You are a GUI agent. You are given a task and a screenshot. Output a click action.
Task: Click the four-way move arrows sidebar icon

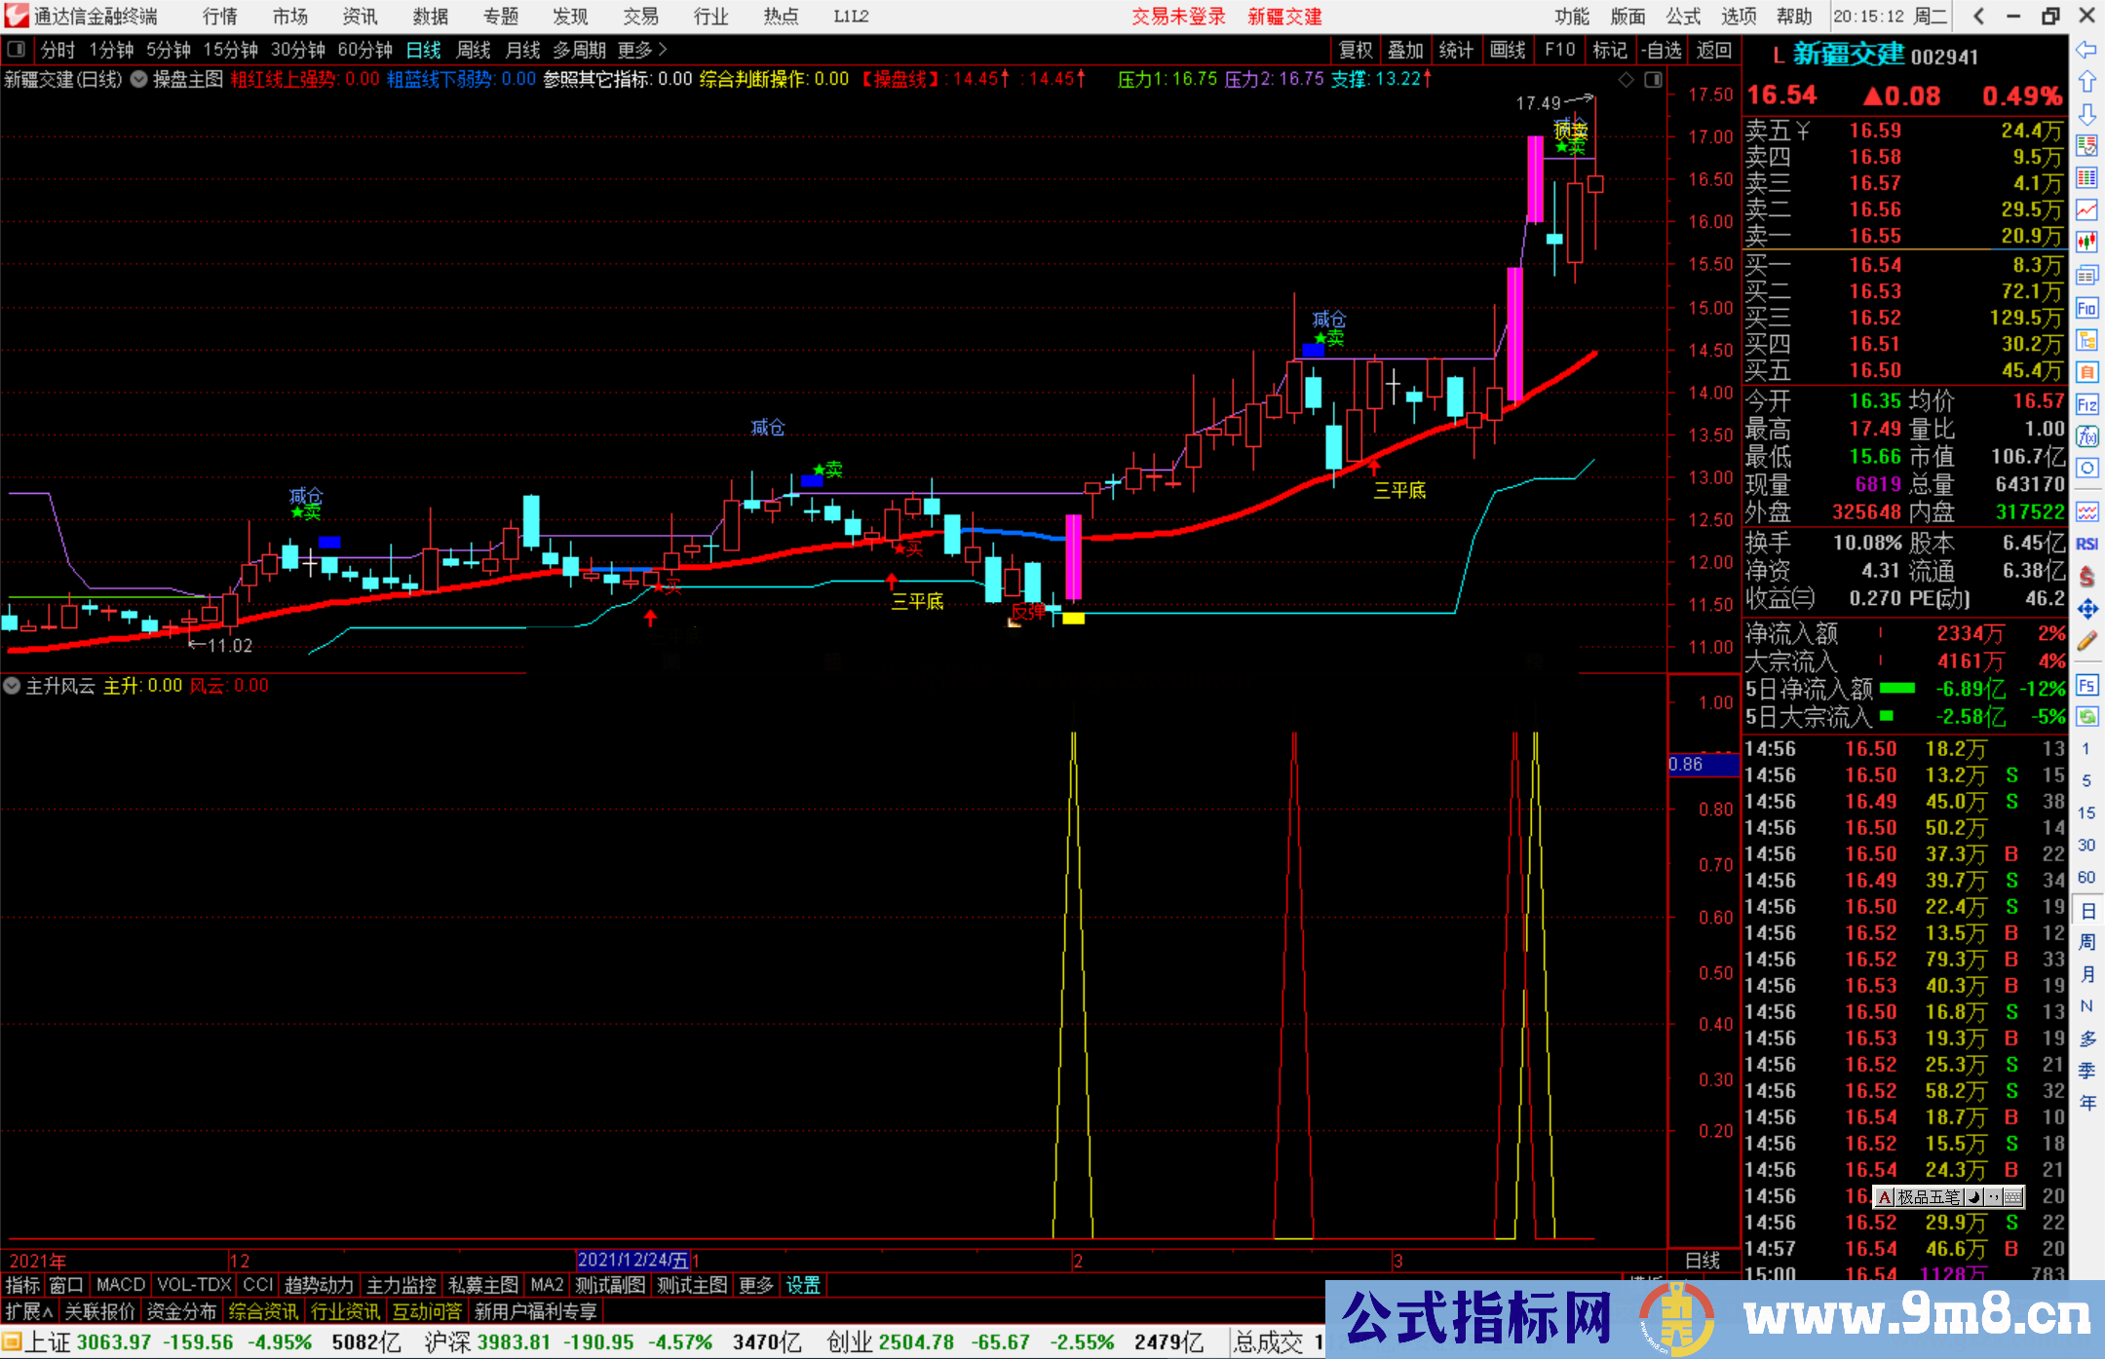2086,609
